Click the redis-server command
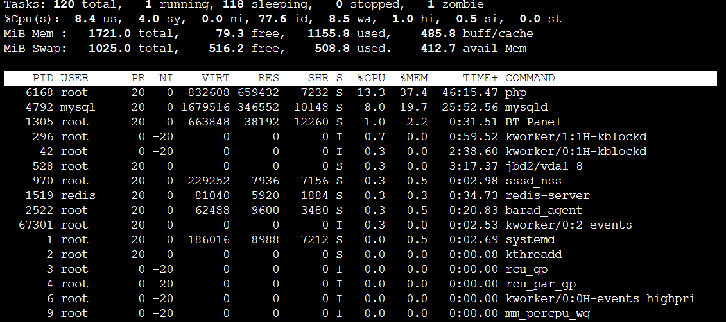726x322 pixels. point(548,196)
